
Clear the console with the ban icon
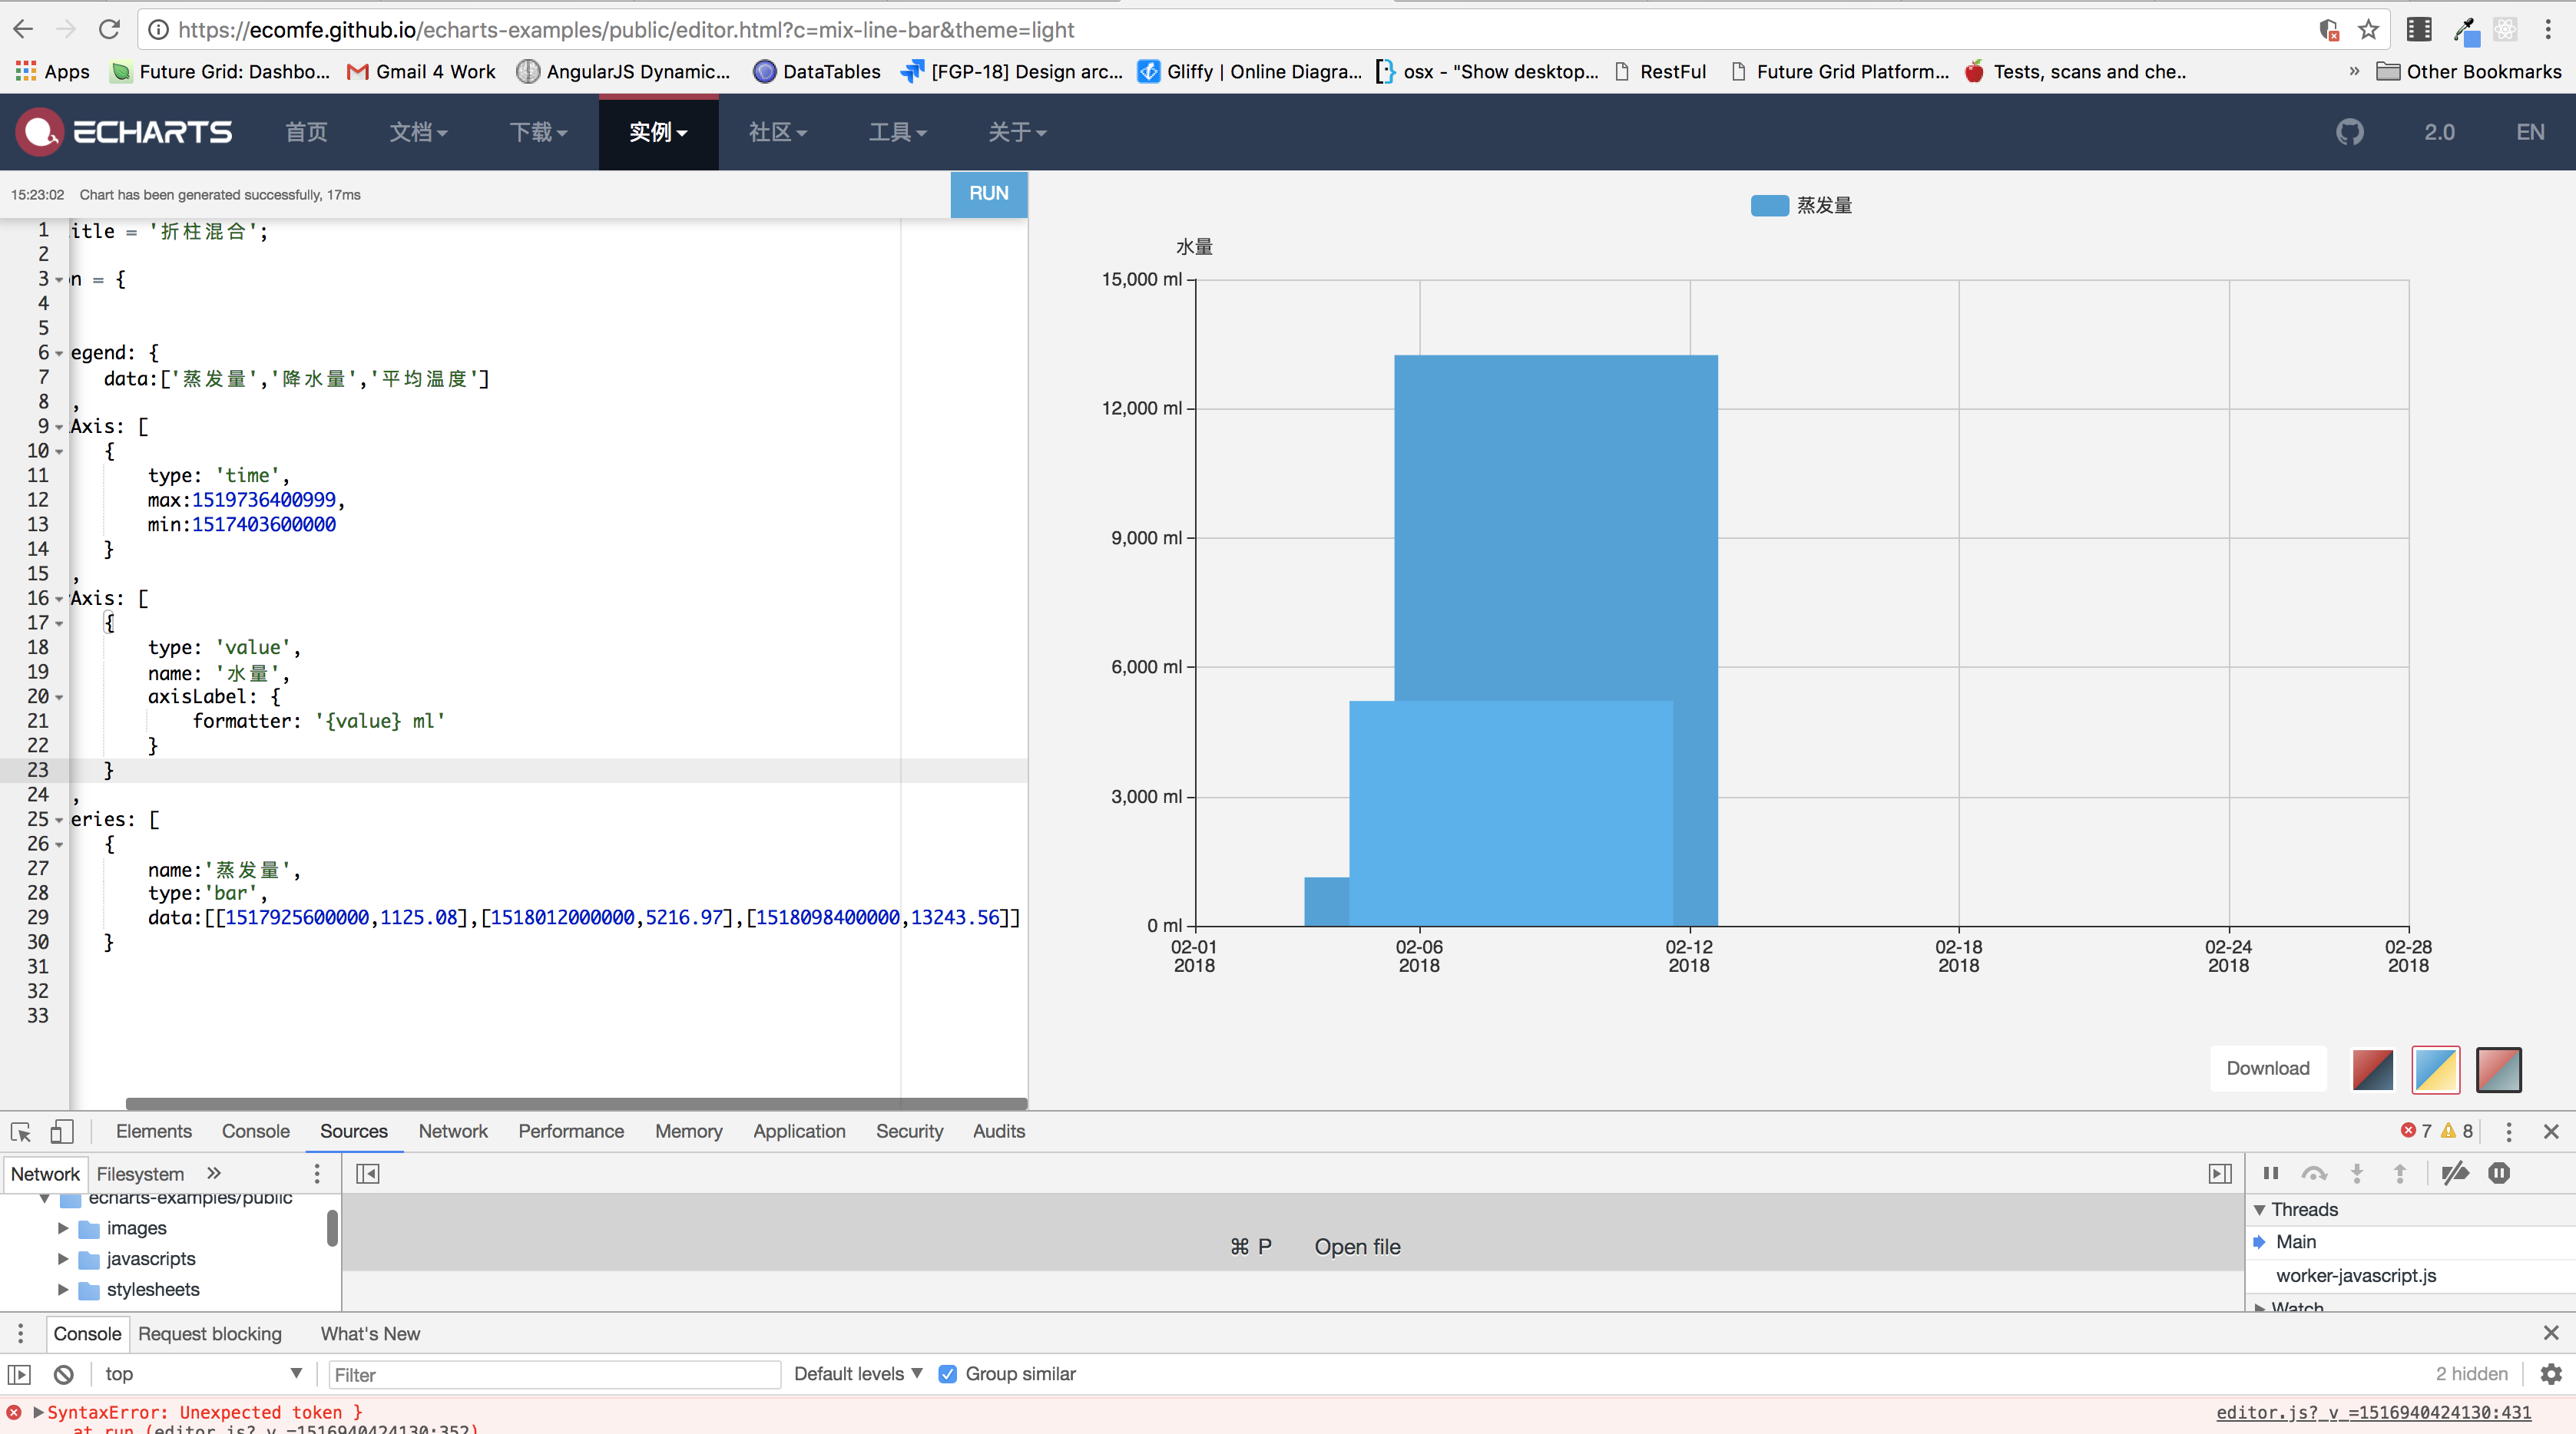(x=63, y=1373)
